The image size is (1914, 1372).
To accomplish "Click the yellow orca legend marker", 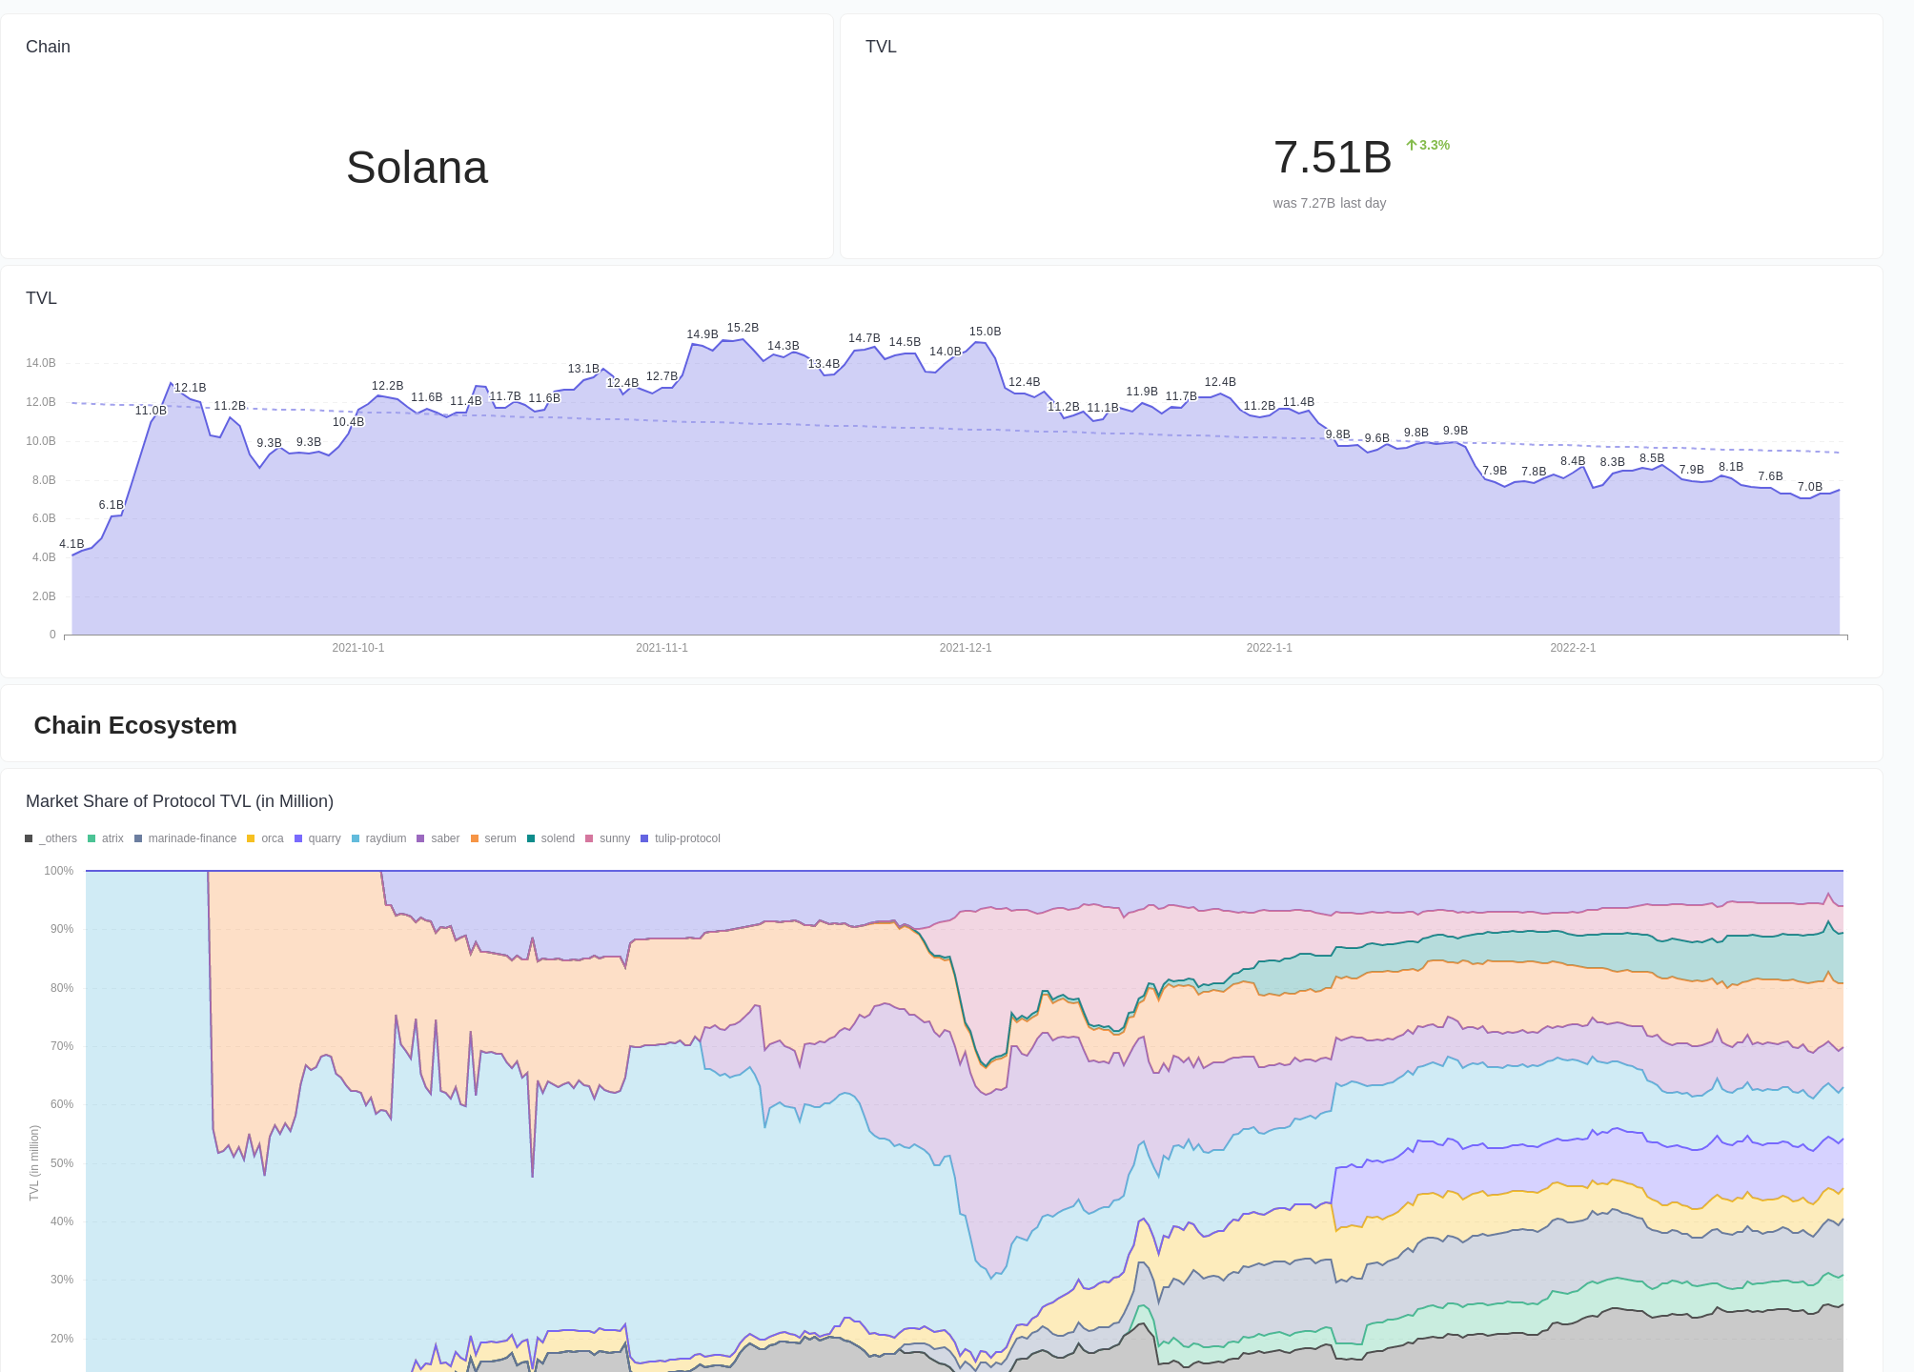I will pyautogui.click(x=250, y=838).
